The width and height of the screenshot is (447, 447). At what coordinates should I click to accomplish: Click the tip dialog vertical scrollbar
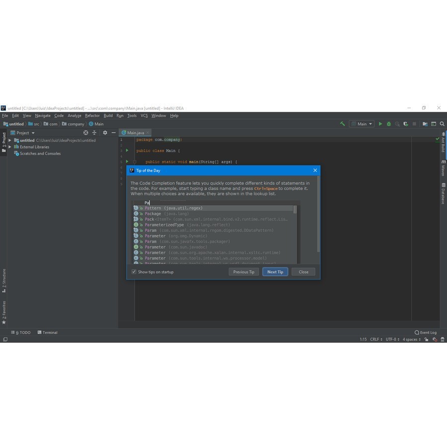pyautogui.click(x=318, y=199)
